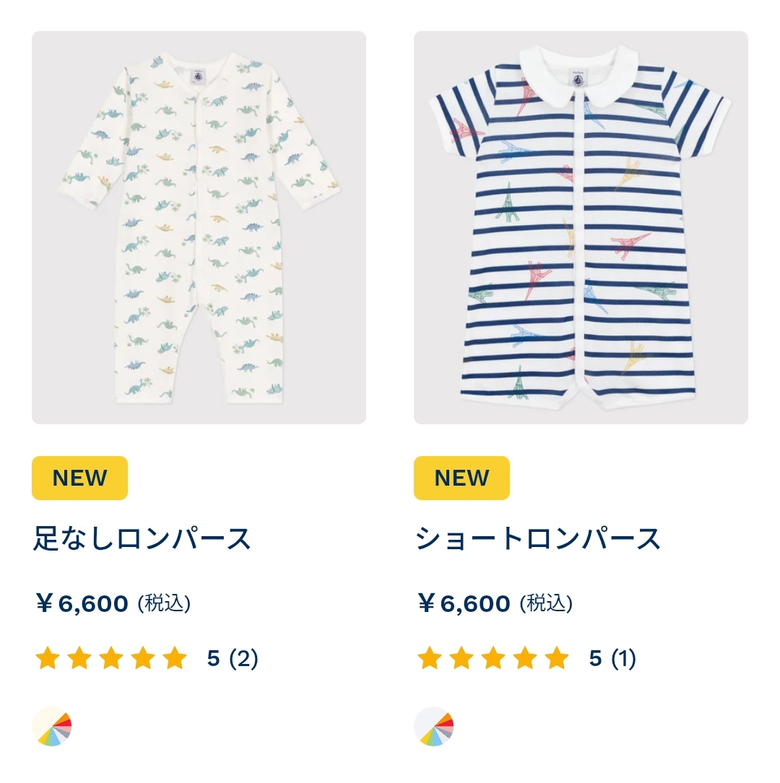Open the striped Eiffel tower romper image
The height and width of the screenshot is (783, 780).
click(x=581, y=228)
